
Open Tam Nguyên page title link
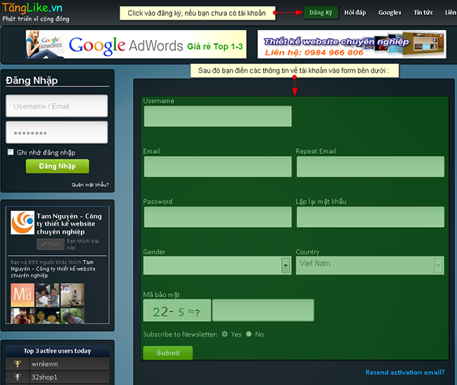[69, 223]
